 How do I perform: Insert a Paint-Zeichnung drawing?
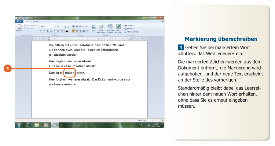[101, 27]
